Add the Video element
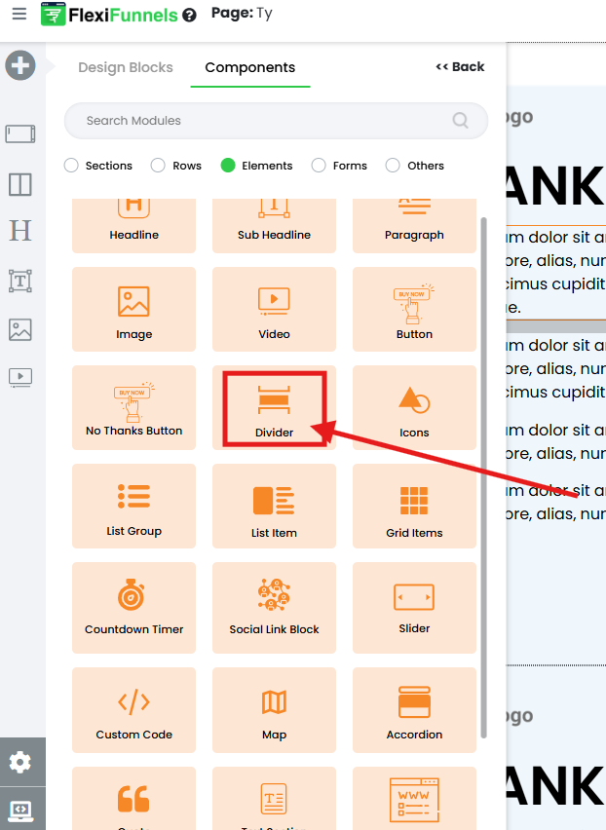This screenshot has height=830, width=606. (x=274, y=309)
